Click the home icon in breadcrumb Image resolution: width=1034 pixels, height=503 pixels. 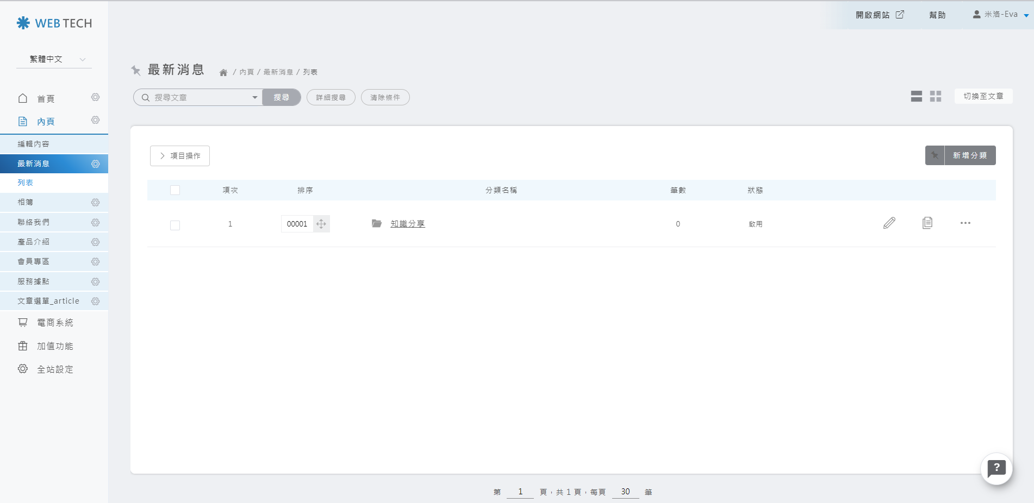(x=223, y=72)
